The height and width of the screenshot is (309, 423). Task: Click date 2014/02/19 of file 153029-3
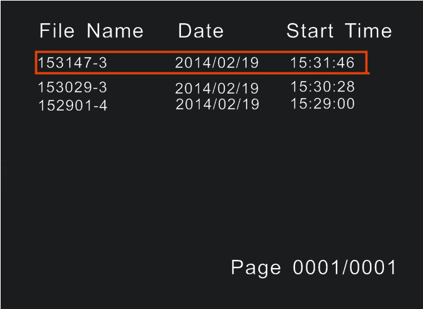pyautogui.click(x=217, y=88)
